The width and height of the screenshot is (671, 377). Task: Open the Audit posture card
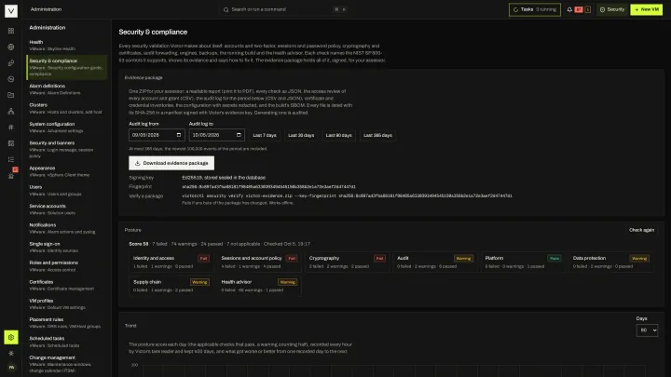[x=435, y=262]
